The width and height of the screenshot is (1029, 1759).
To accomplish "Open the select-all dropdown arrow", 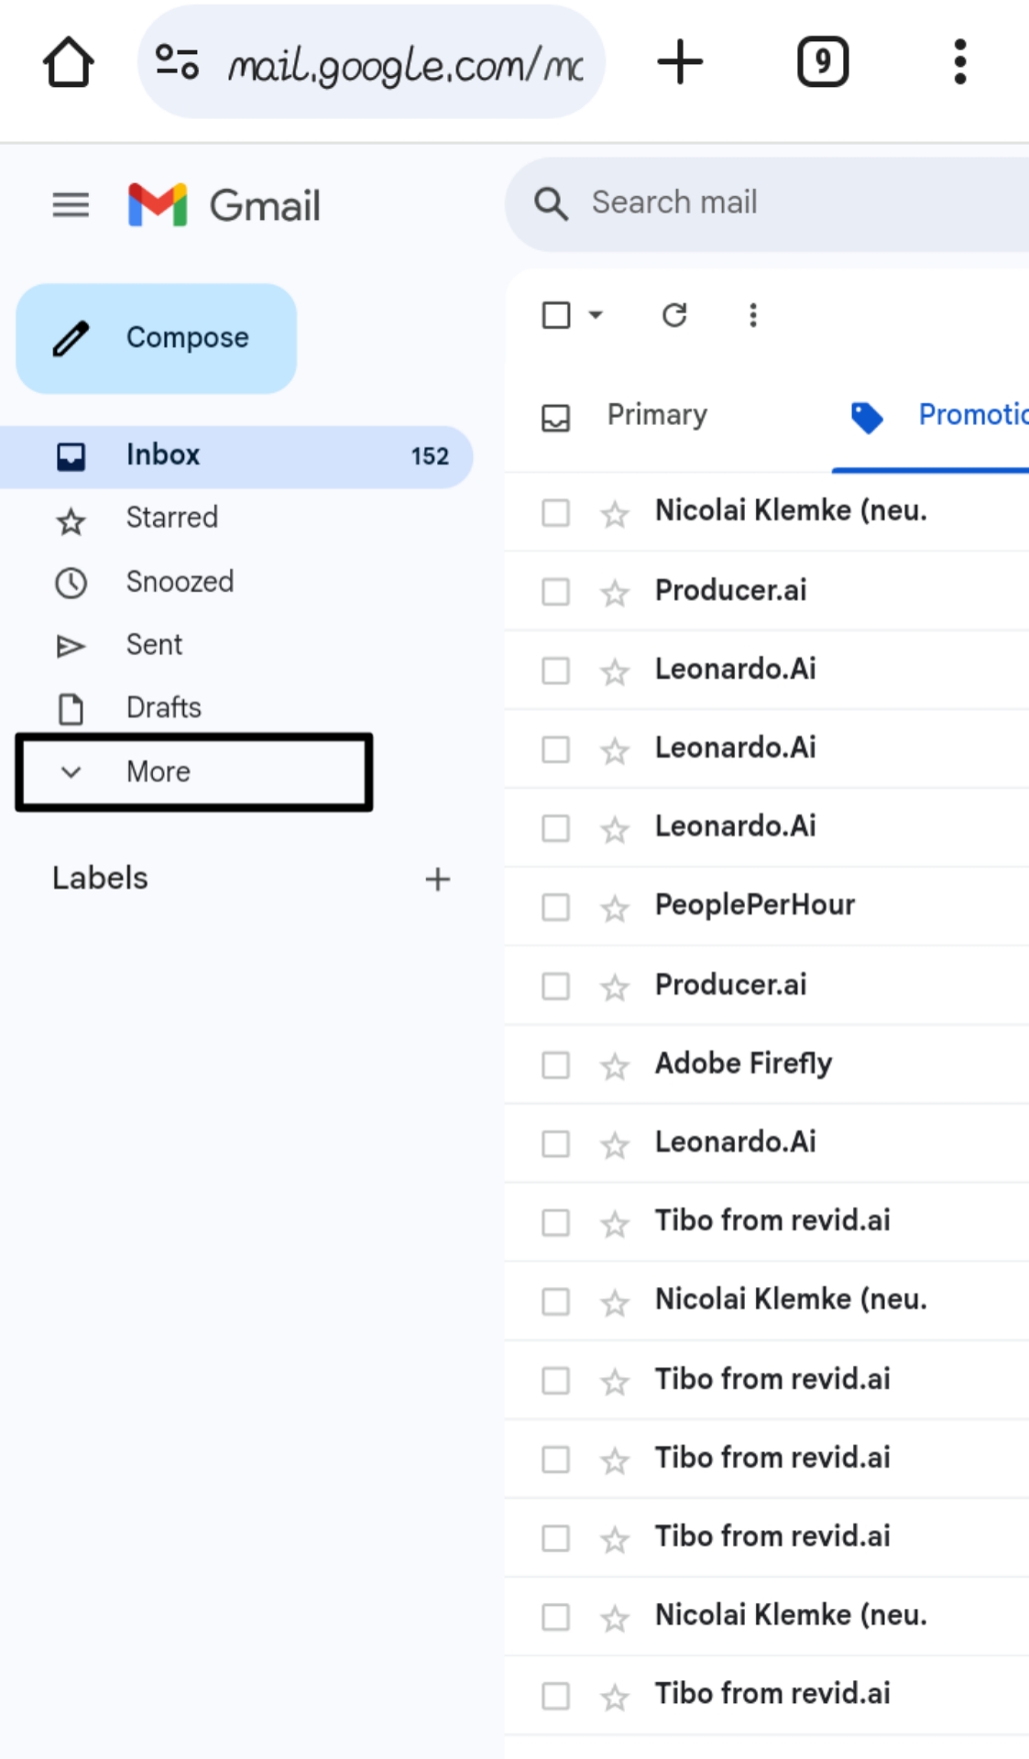I will 596,315.
